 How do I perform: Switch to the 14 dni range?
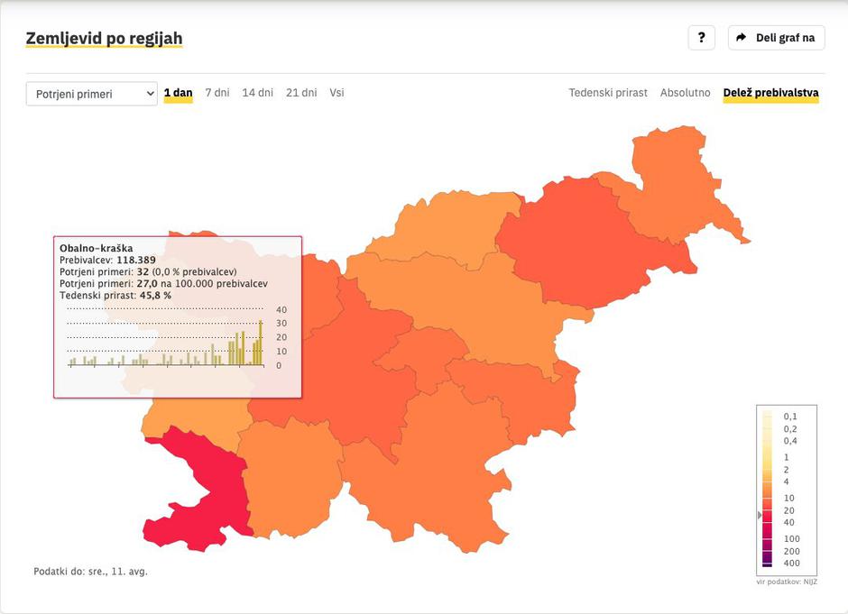coord(257,93)
